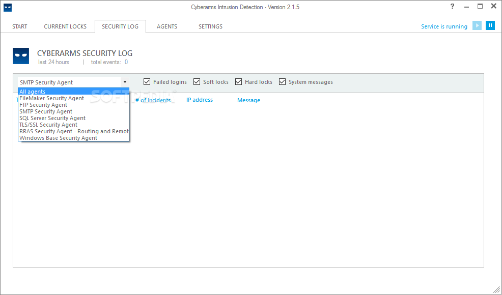Choose Windows Base Security Agent
The image size is (502, 295).
(x=74, y=138)
